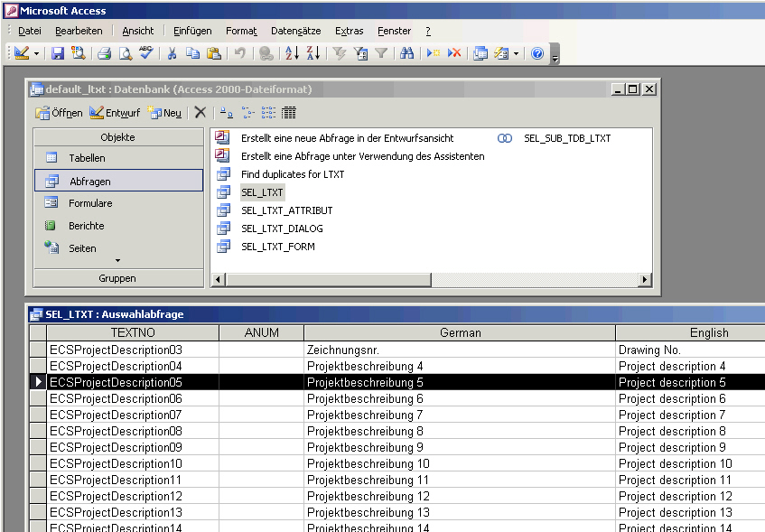Select the SEL_LTXT_FORM query

(278, 247)
